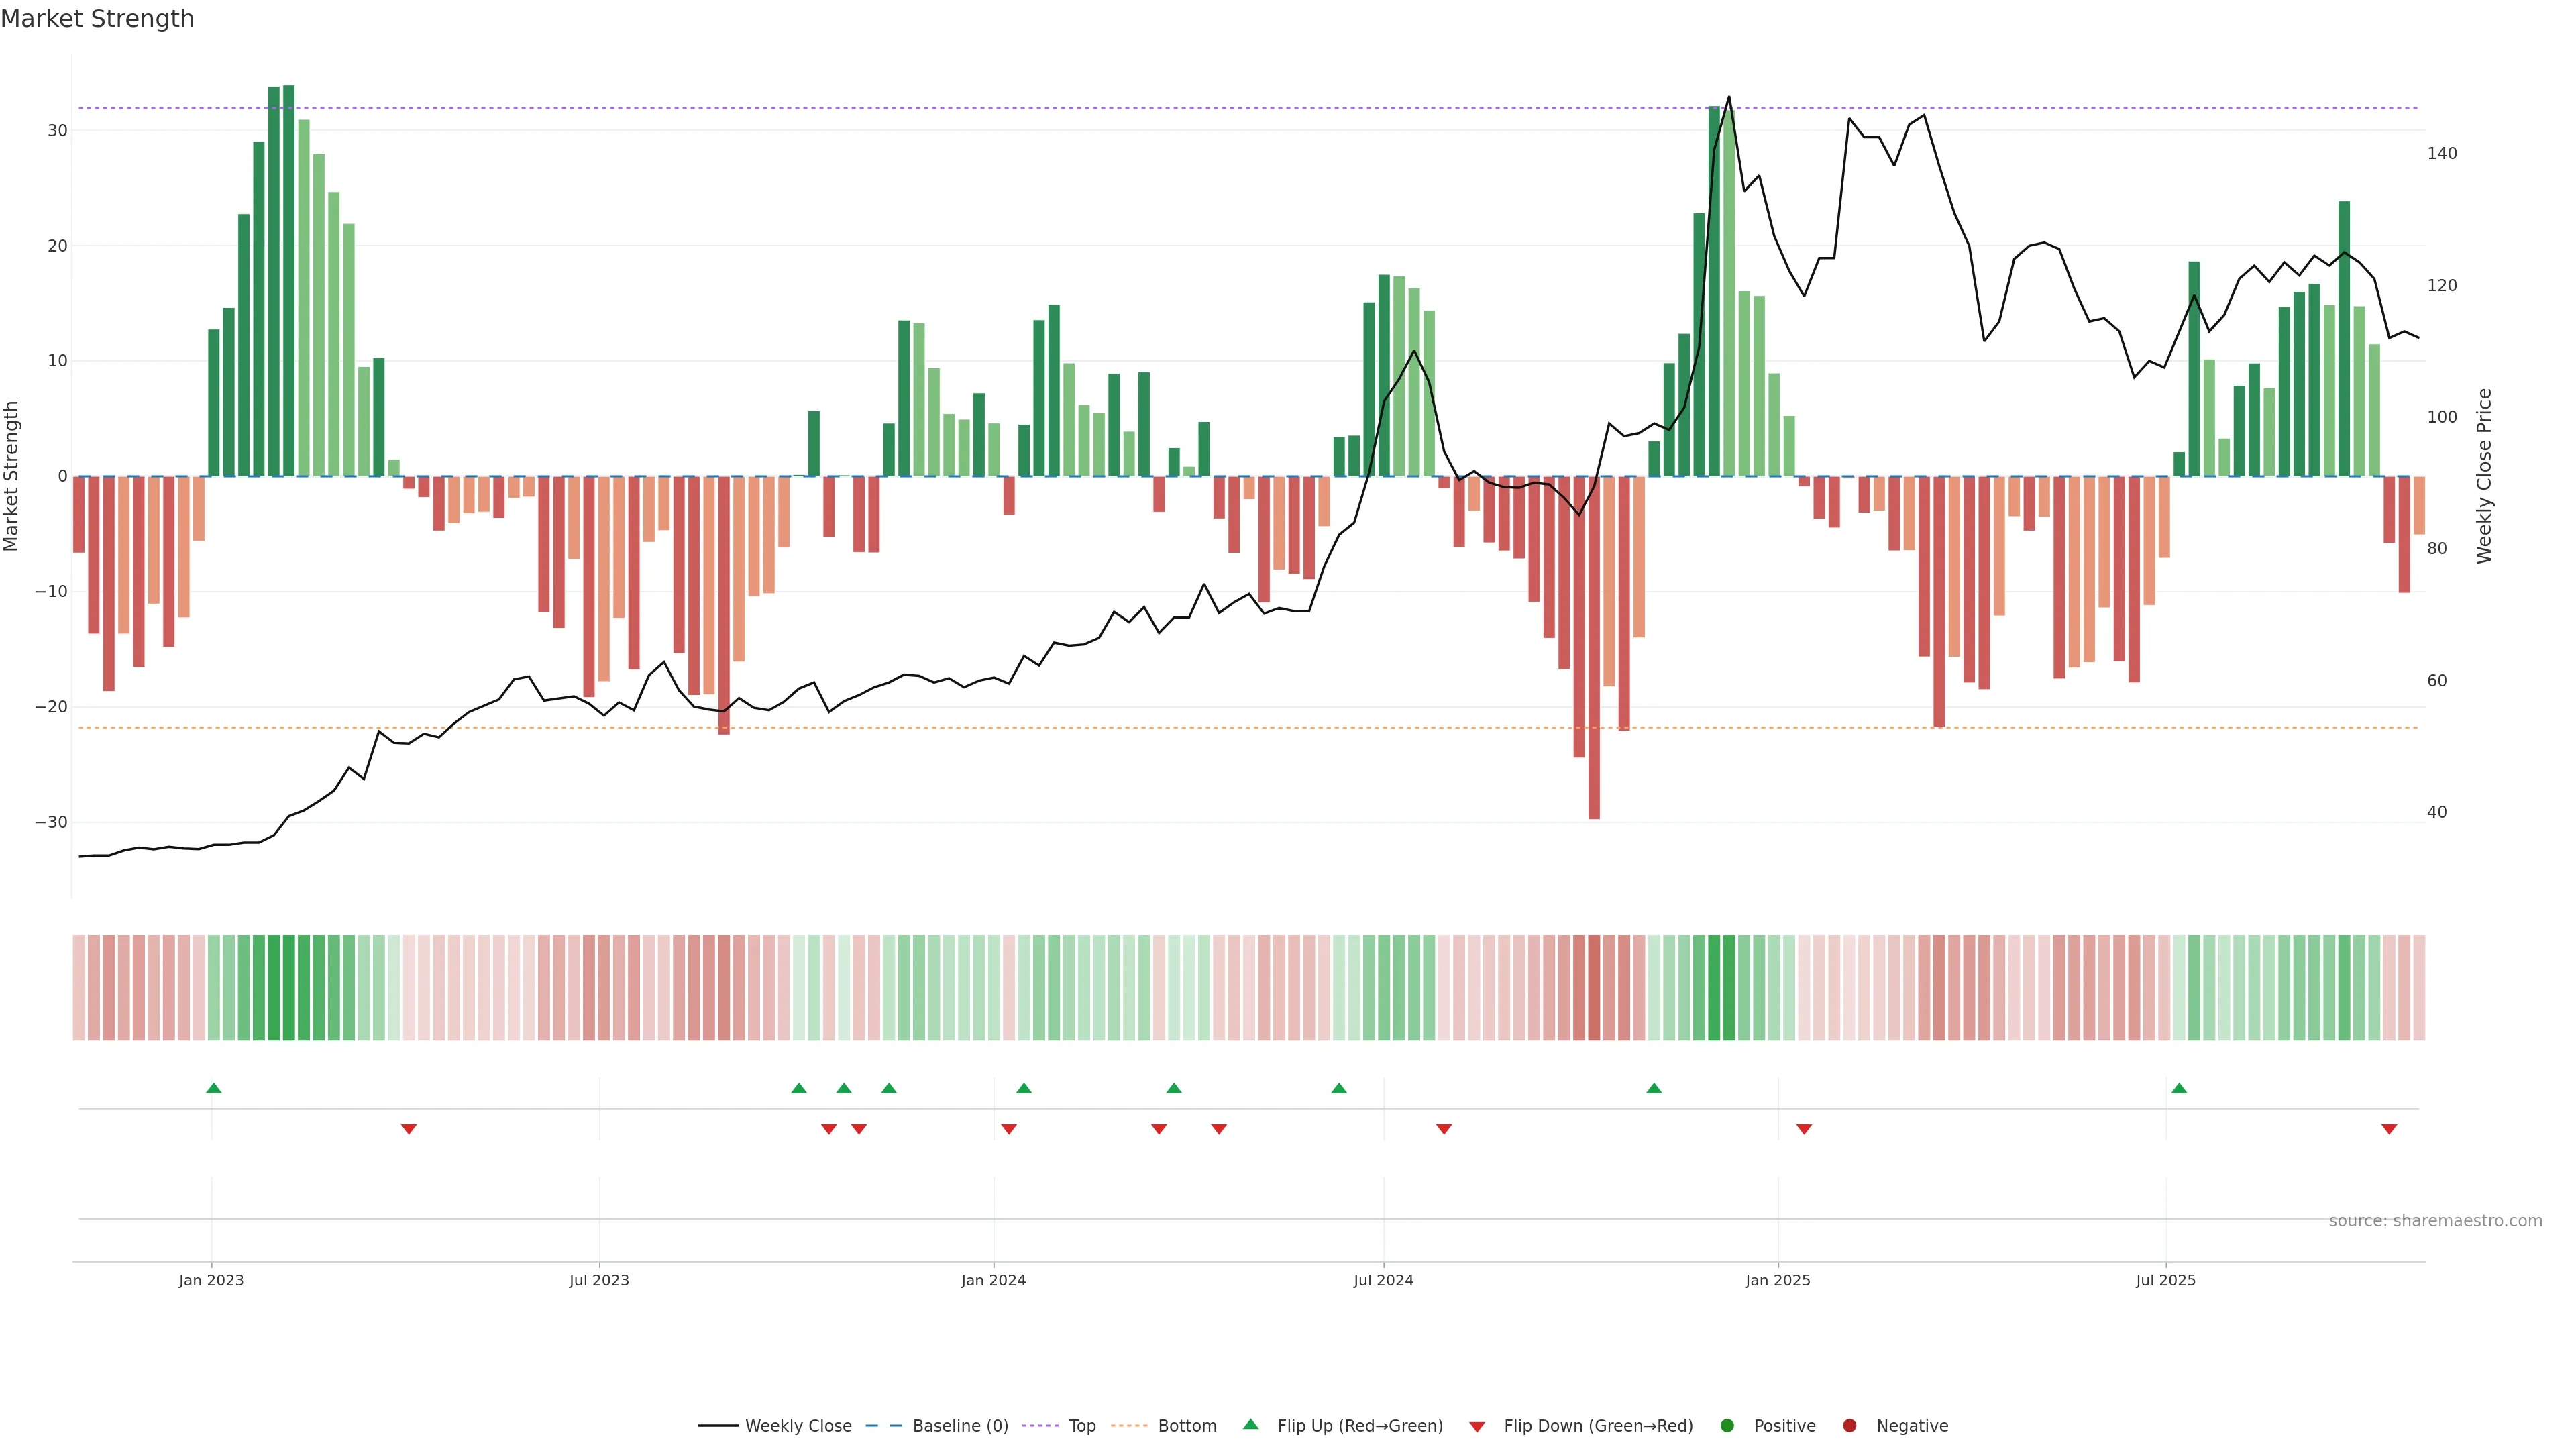Click the rightmost green Flip Up triangle marker
Image resolution: width=2576 pixels, height=1449 pixels.
[x=2179, y=1088]
